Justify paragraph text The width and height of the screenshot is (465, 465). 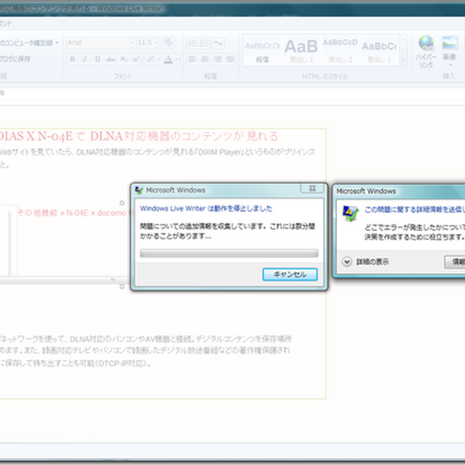(230, 59)
